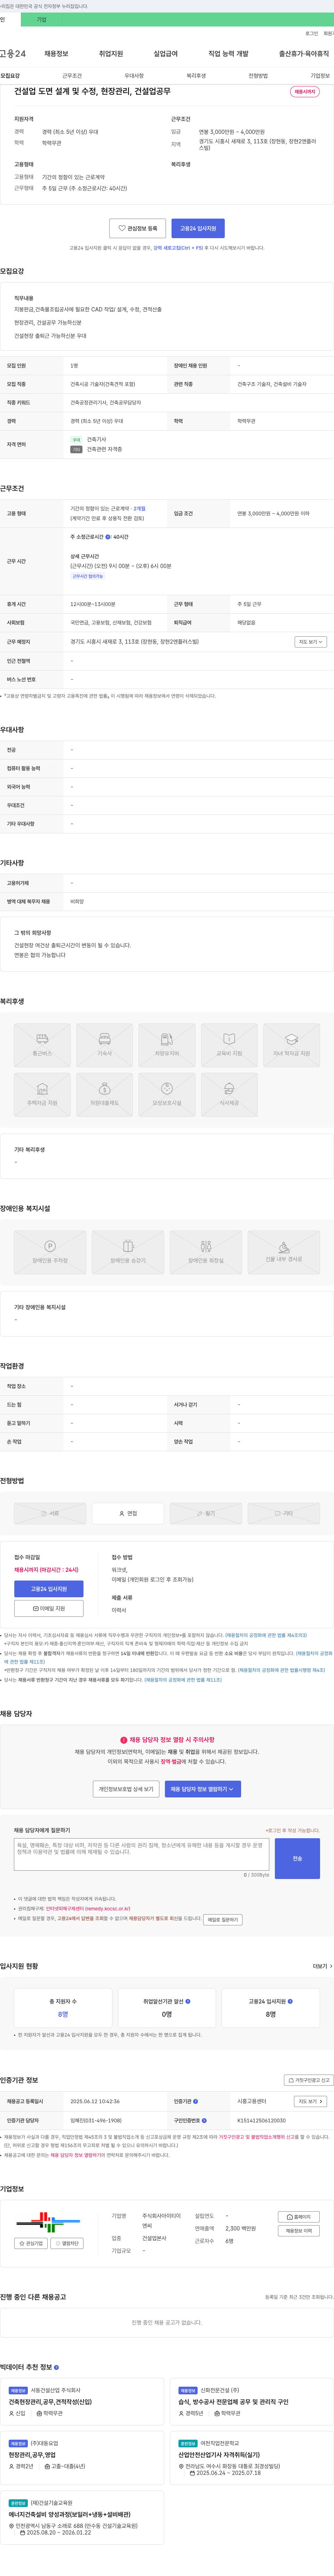Select the 교육비 지원 welfare icon
The height and width of the screenshot is (2576, 334).
[x=229, y=1045]
